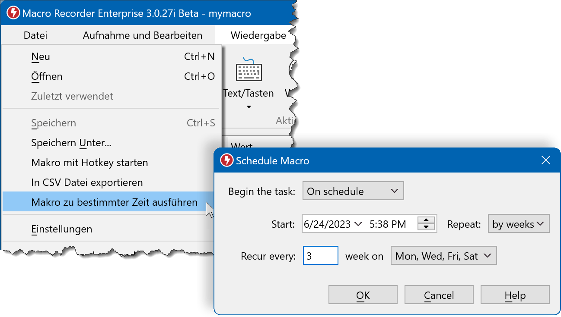This screenshot has height=317, width=561.
Task: Close the Schedule Macro dialog
Action: (545, 161)
